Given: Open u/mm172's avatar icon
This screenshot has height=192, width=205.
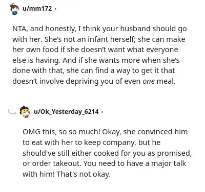Looking at the screenshot, I should click(x=14, y=9).
